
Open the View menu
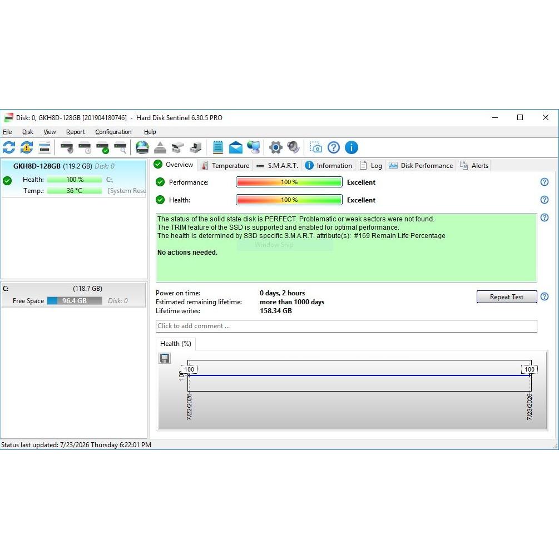50,132
